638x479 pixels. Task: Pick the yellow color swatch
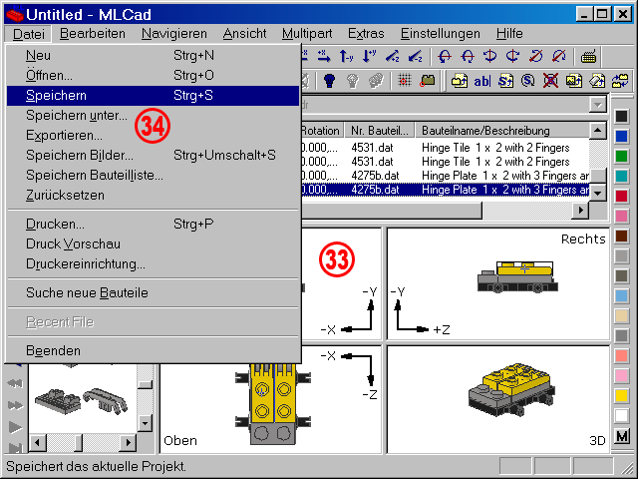point(621,395)
